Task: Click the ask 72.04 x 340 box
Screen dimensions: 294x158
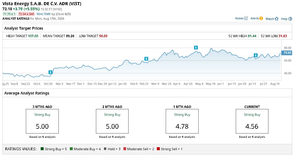Action: pos(26,14)
